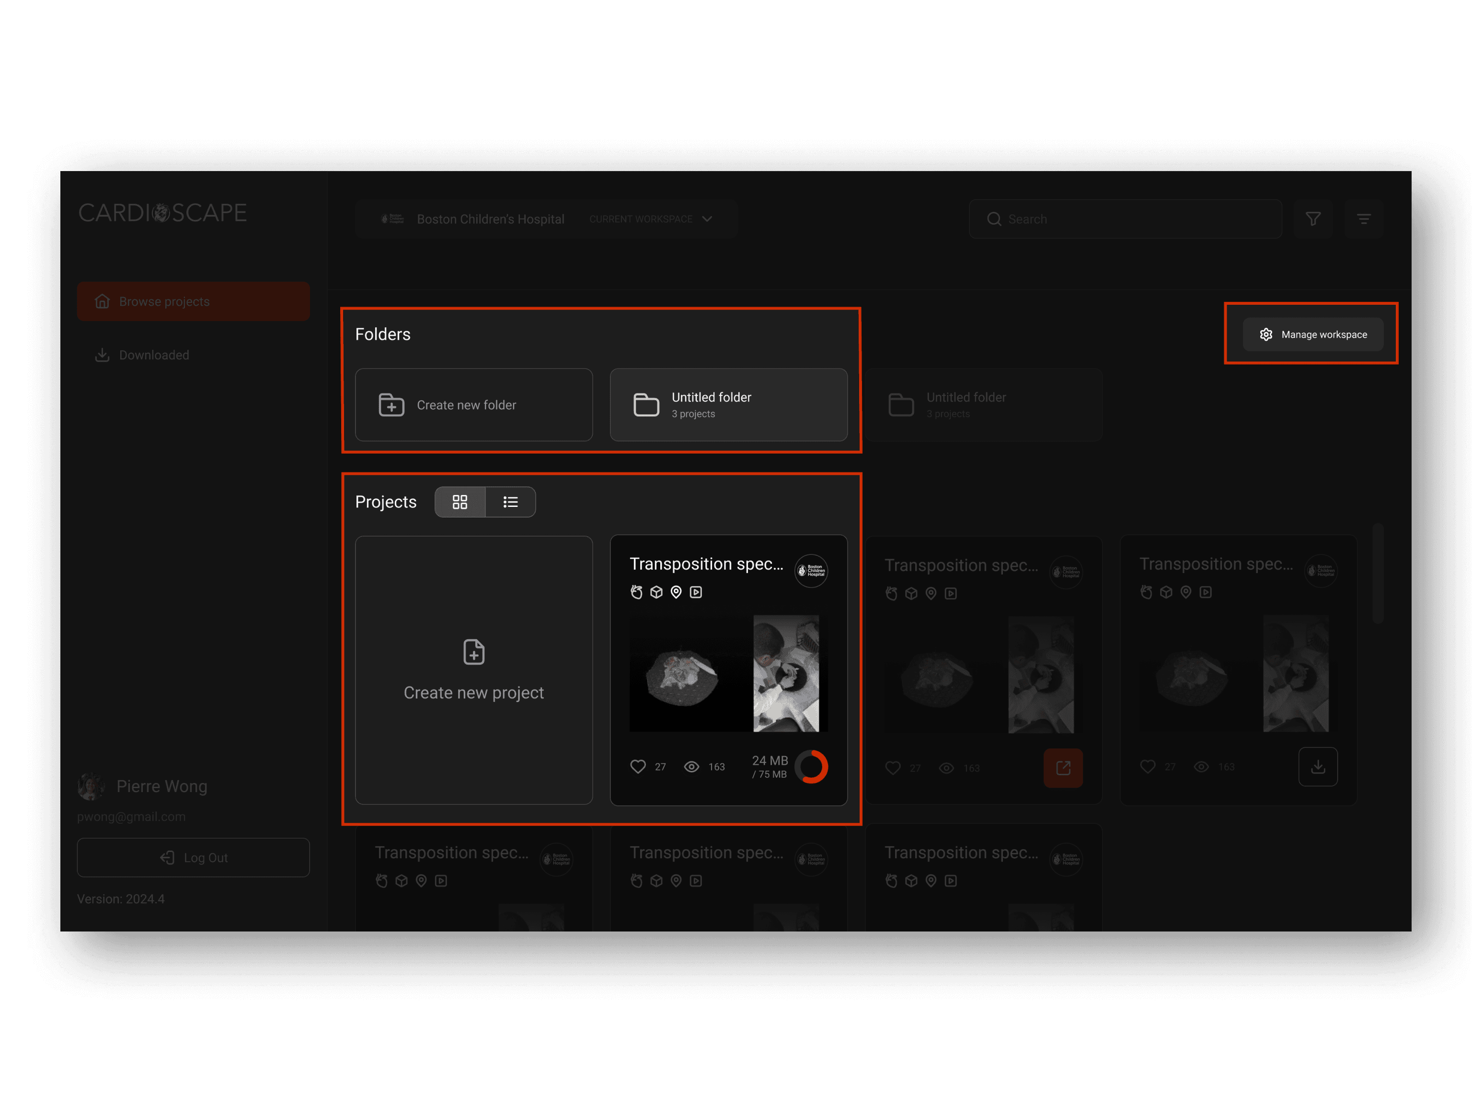Image resolution: width=1472 pixels, height=1104 pixels.
Task: Open the sort lines icon
Action: tap(1364, 219)
